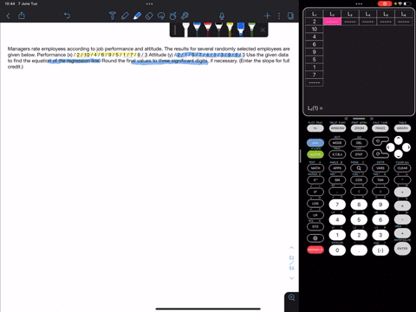Screen dimensions: 416x312
Task: Tap the APPS key
Action: click(x=337, y=168)
